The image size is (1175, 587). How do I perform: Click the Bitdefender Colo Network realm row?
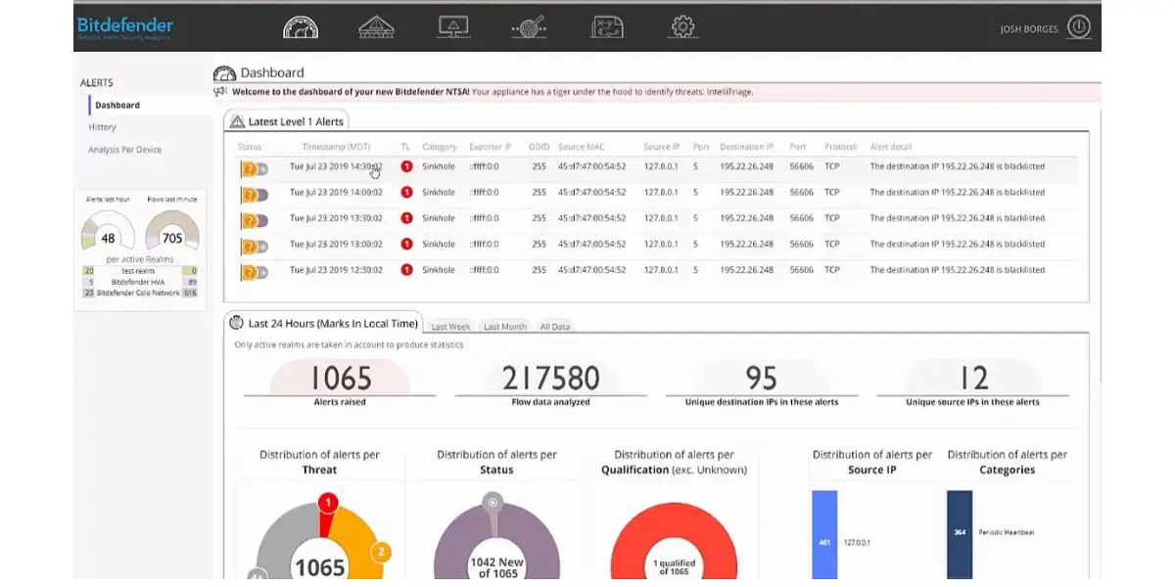(140, 293)
